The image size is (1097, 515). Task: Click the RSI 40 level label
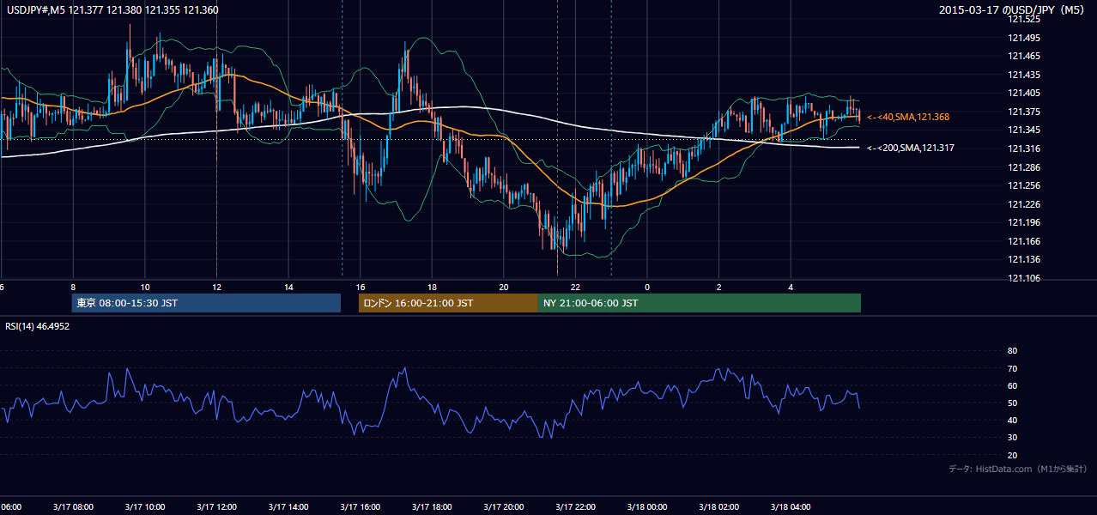pos(1012,421)
